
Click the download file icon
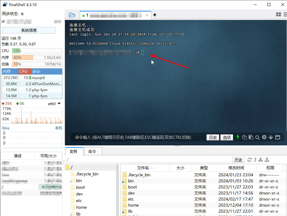(x=260, y=160)
